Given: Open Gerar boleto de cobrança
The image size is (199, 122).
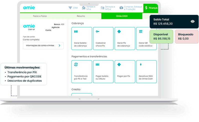Looking at the screenshot, I should [82, 39].
